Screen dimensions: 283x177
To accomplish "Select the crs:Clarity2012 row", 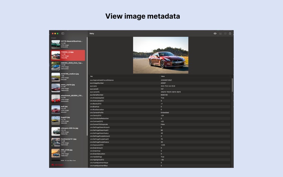I will [160, 115].
